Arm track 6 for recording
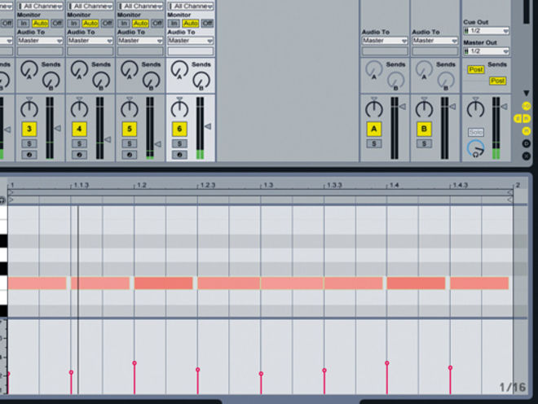This screenshot has width=538, height=404. click(179, 155)
